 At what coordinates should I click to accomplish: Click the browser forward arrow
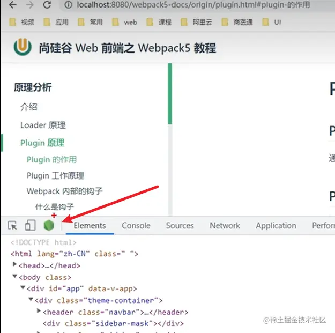click(x=29, y=5)
